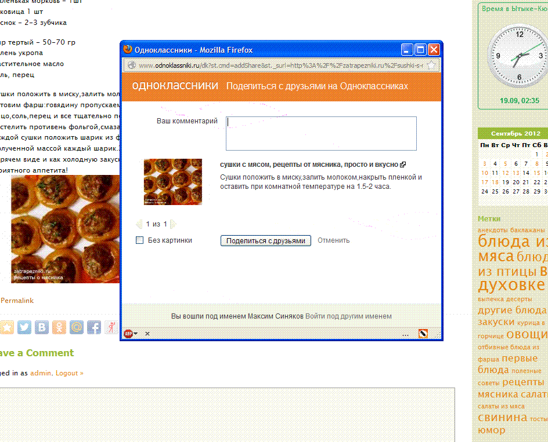Open the рецепты мясника tag
This screenshot has height=442, width=548.
pos(511,388)
